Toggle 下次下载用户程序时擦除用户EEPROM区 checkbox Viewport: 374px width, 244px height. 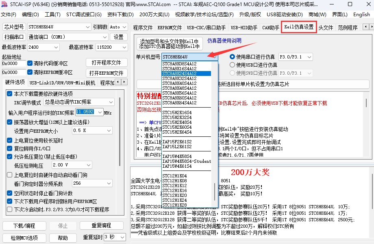[9, 201]
